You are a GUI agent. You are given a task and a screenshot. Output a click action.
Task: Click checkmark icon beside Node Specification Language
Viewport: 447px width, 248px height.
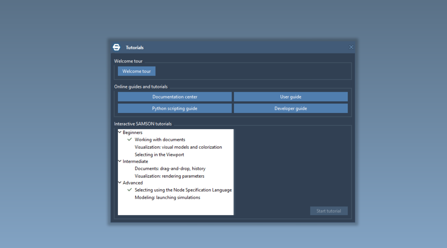coord(130,190)
